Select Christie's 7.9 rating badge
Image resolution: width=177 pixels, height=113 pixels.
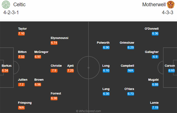[54, 71]
